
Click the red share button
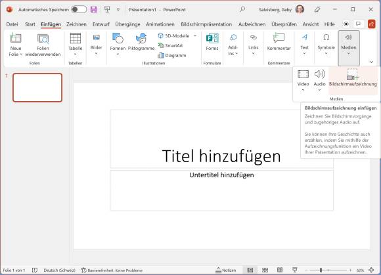point(371,24)
